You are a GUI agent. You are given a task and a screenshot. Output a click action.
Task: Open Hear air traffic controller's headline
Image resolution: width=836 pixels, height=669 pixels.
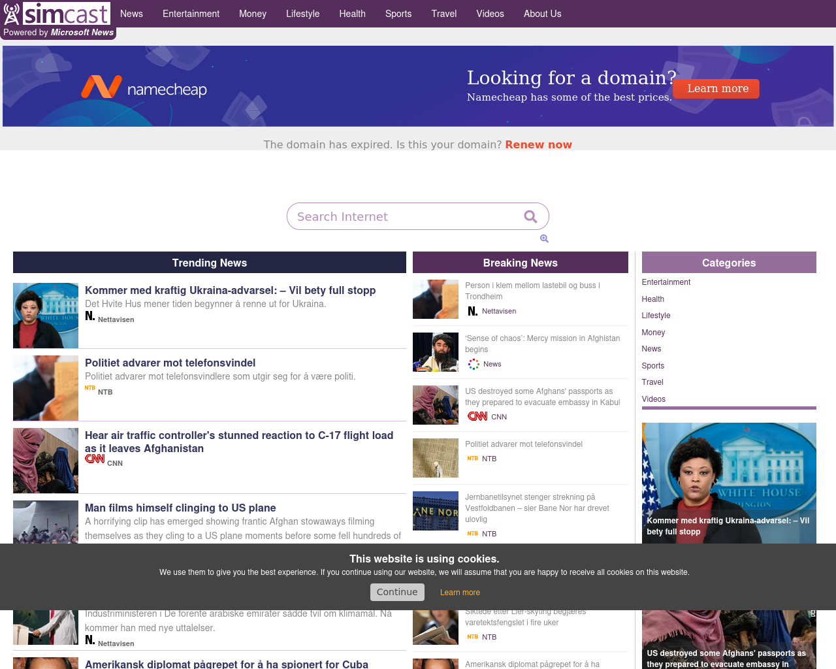[x=239, y=442]
